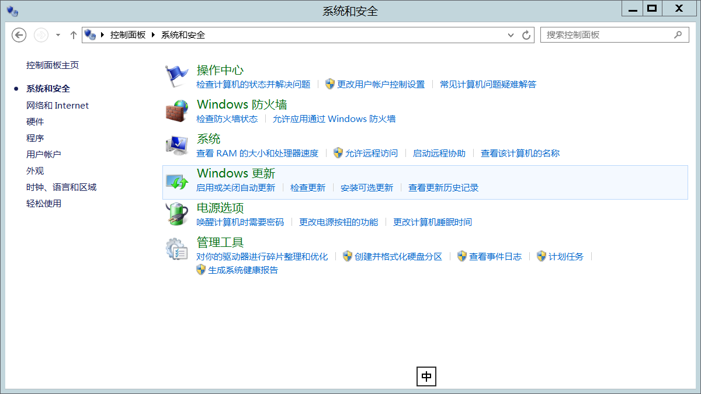The width and height of the screenshot is (701, 394).
Task: Open 轻松使用 category in sidebar
Action: [x=44, y=204]
